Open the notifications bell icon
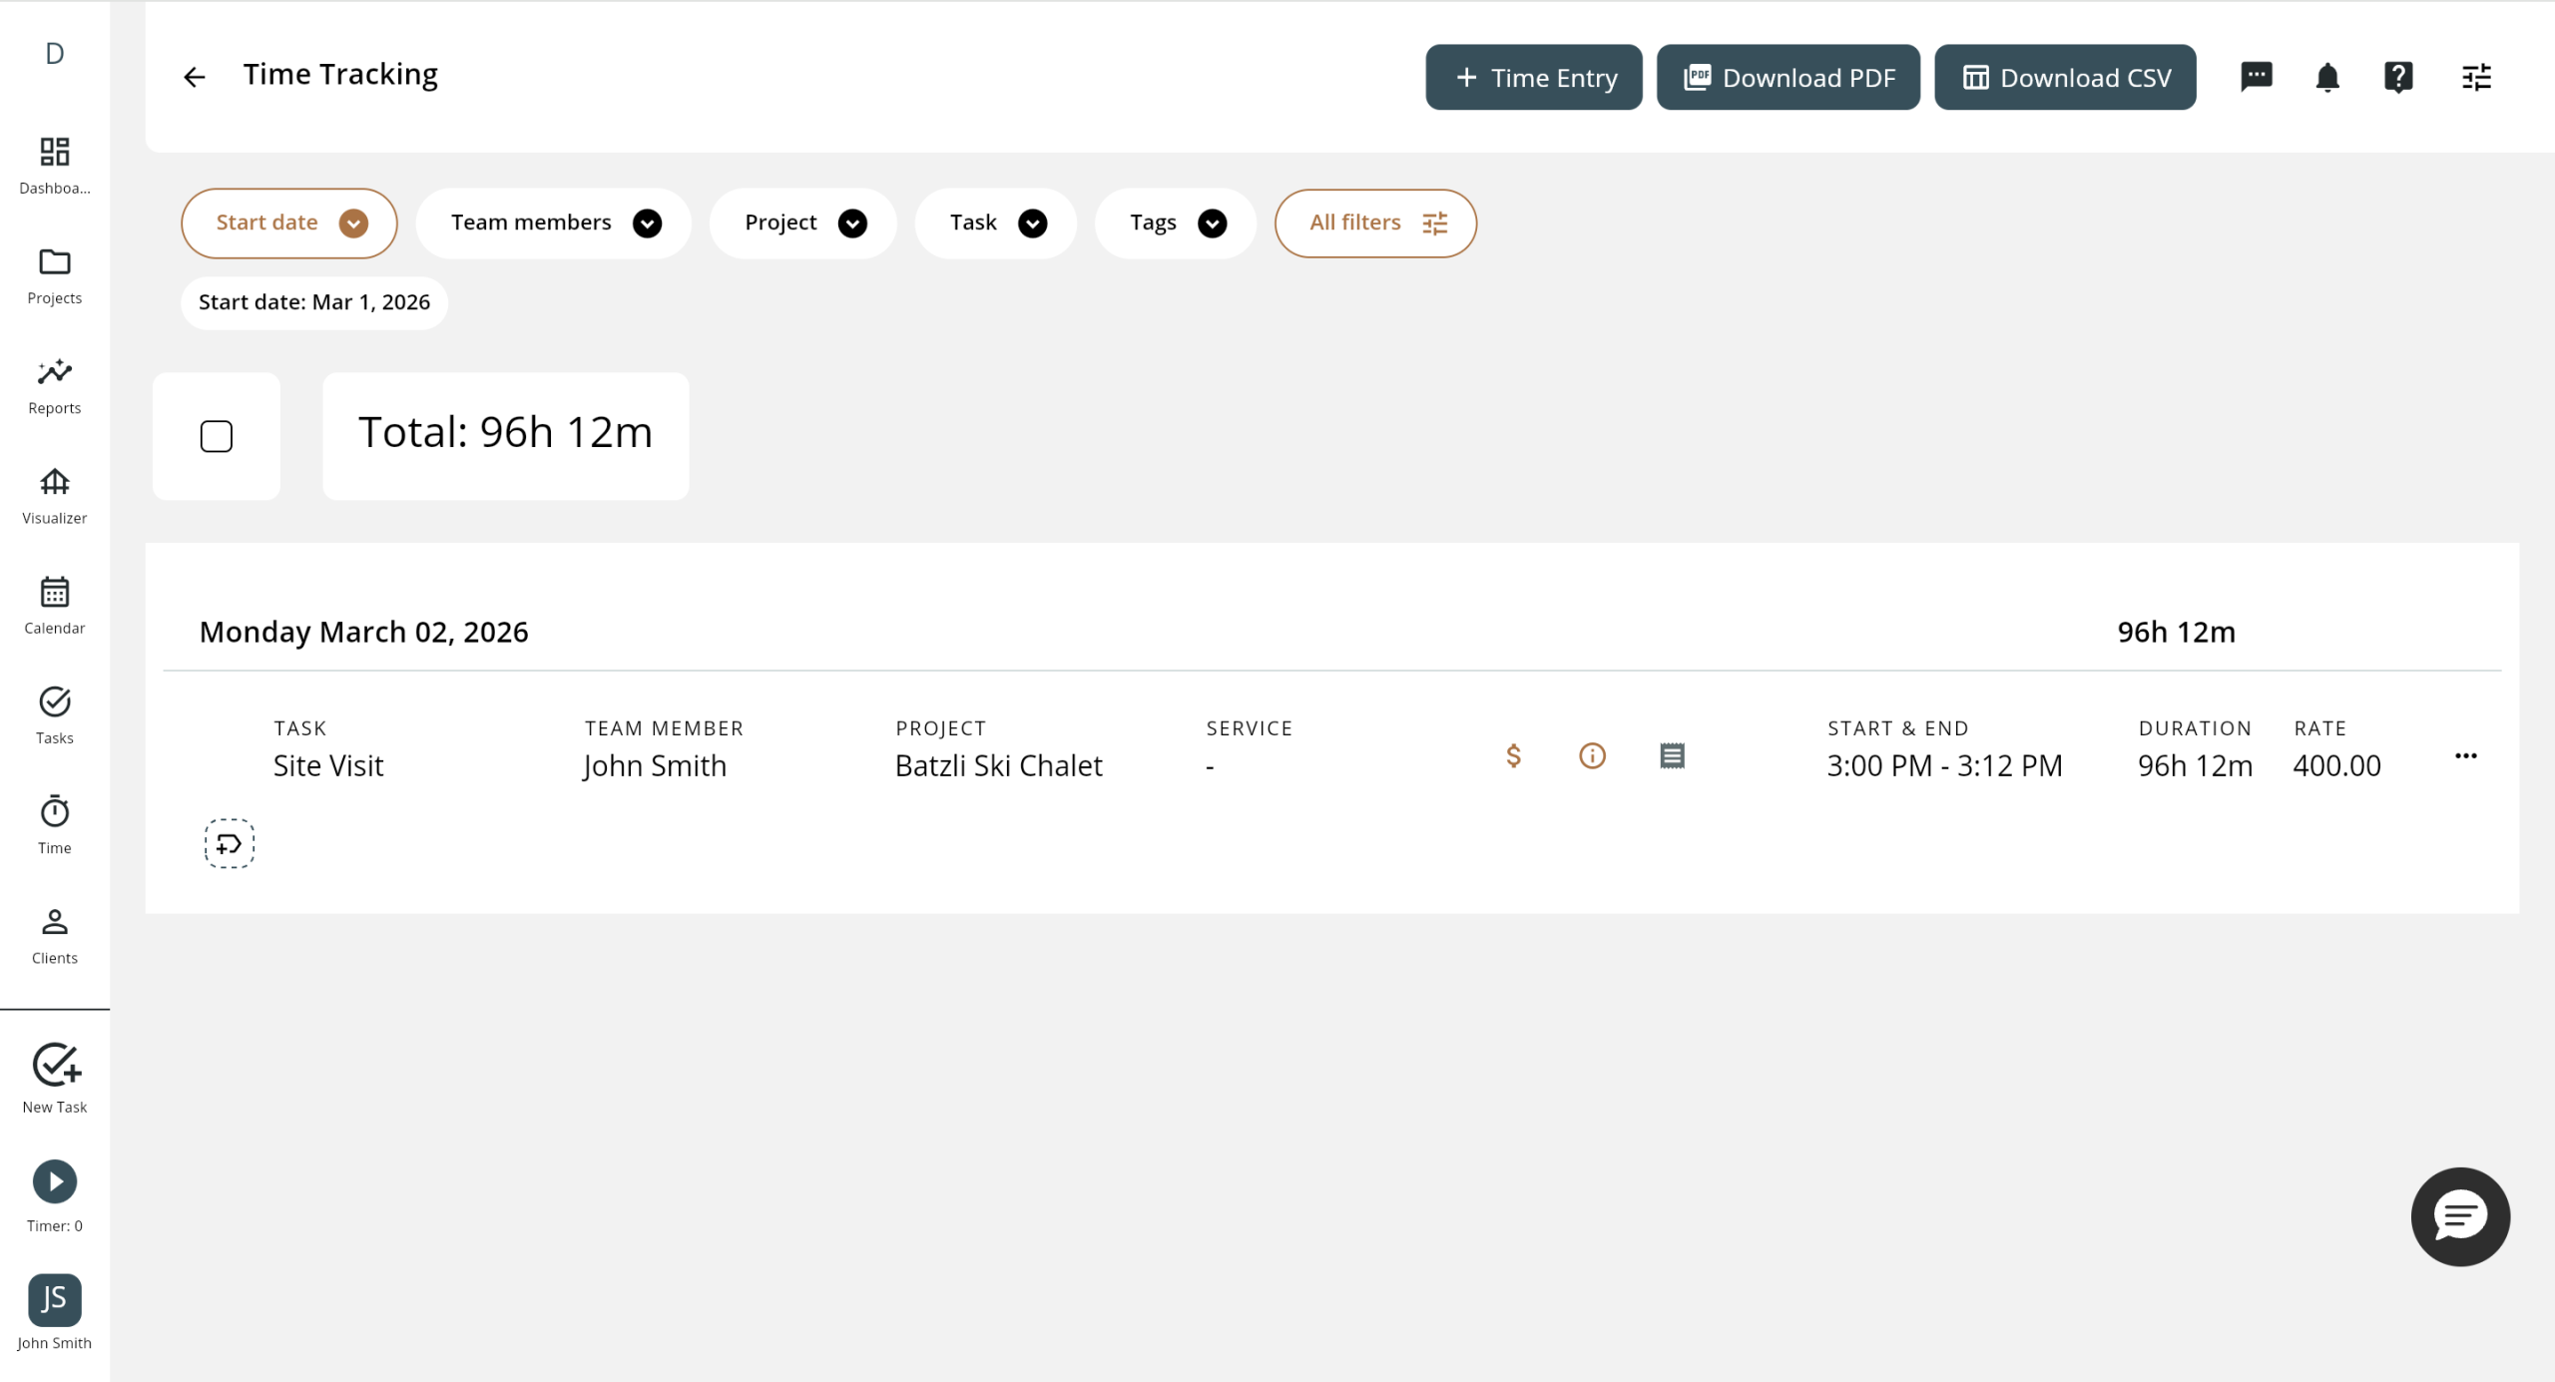The width and height of the screenshot is (2555, 1382). pyautogui.click(x=2326, y=77)
